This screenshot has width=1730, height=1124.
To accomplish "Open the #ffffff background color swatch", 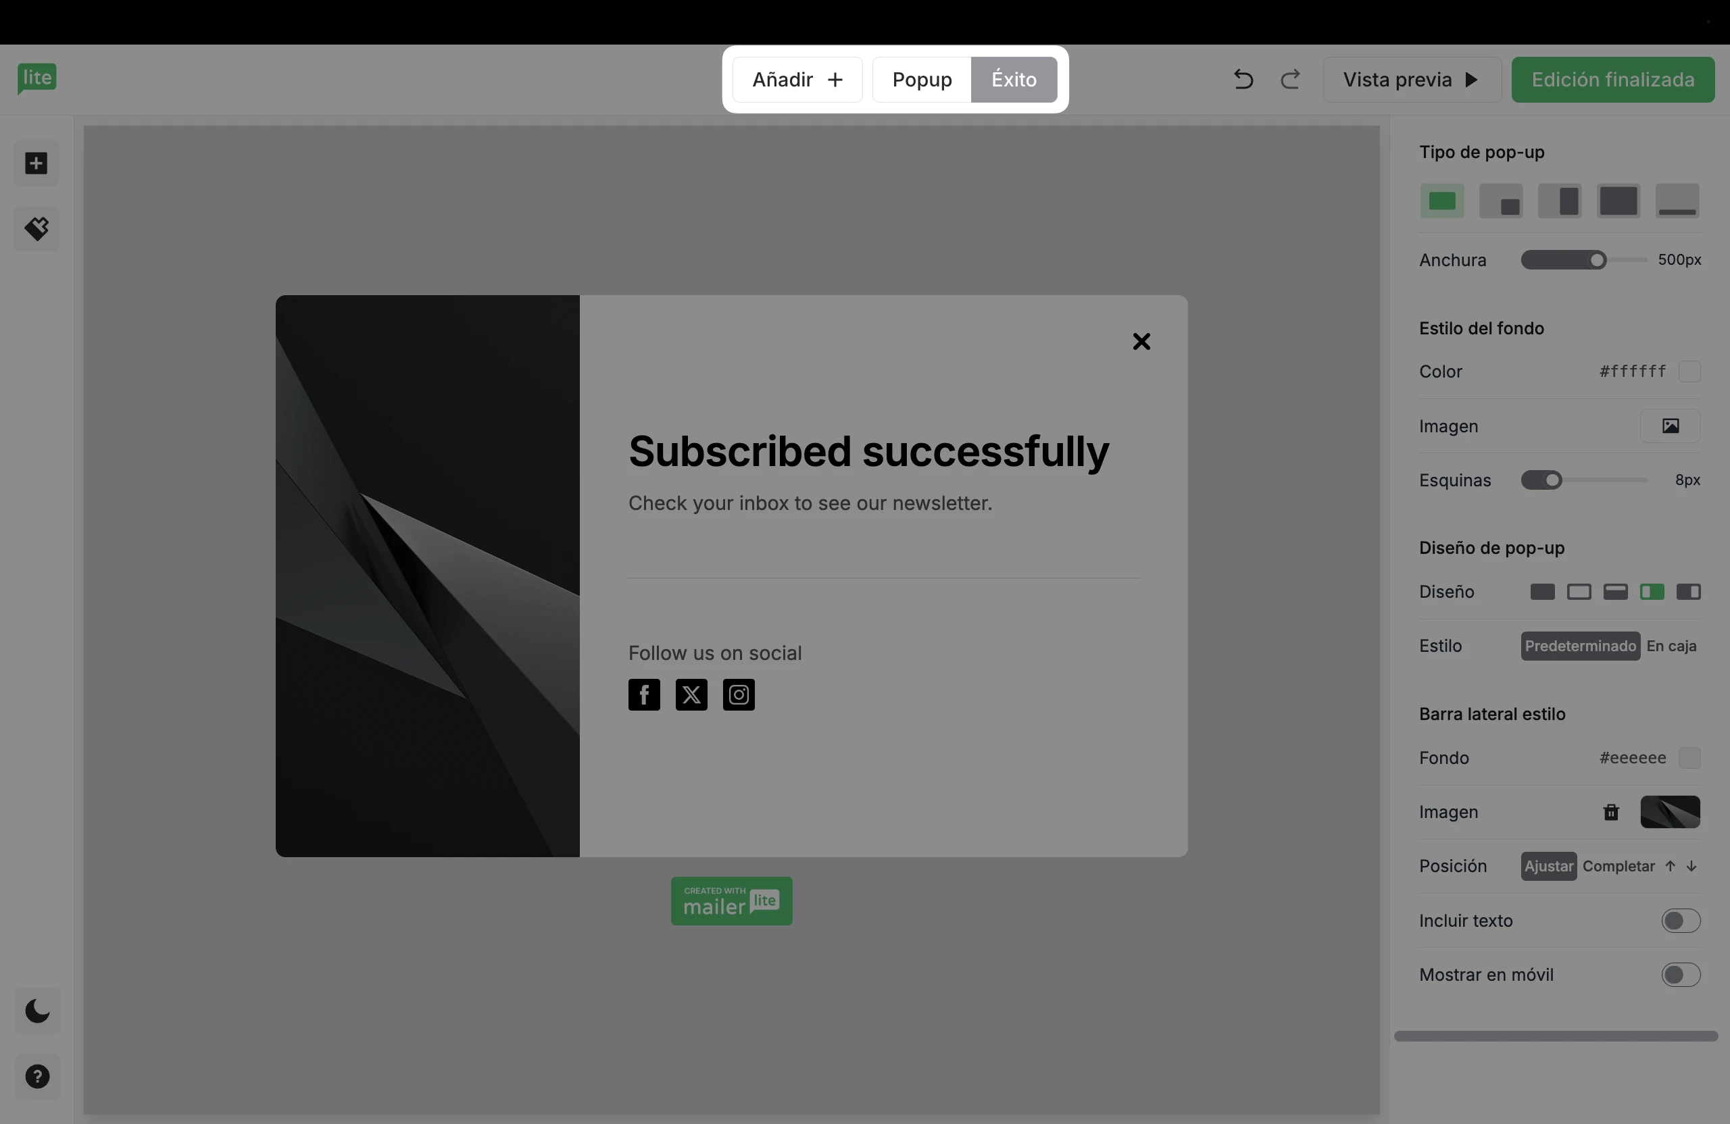I will pyautogui.click(x=1689, y=372).
